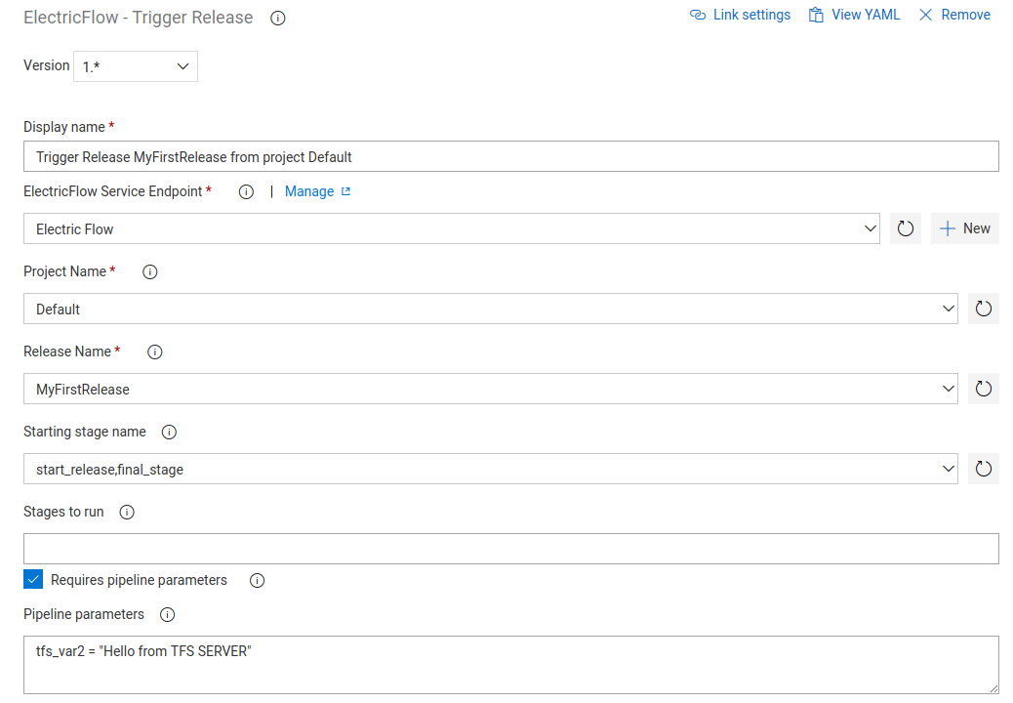Refresh the Starting stage name list
1013x703 pixels.
(984, 469)
